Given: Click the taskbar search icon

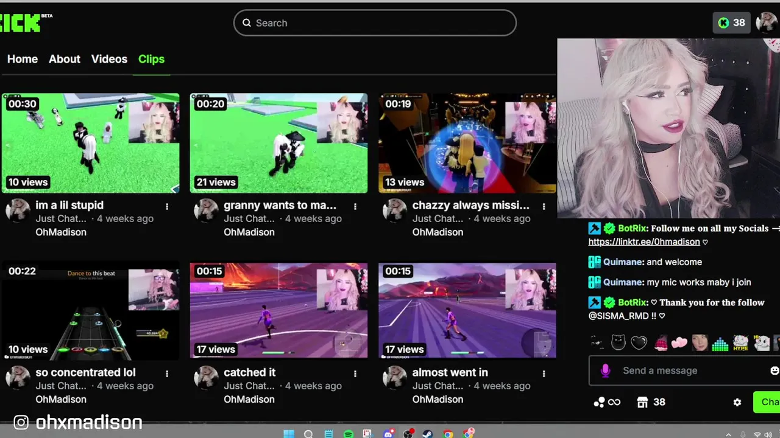Looking at the screenshot, I should pos(308,434).
